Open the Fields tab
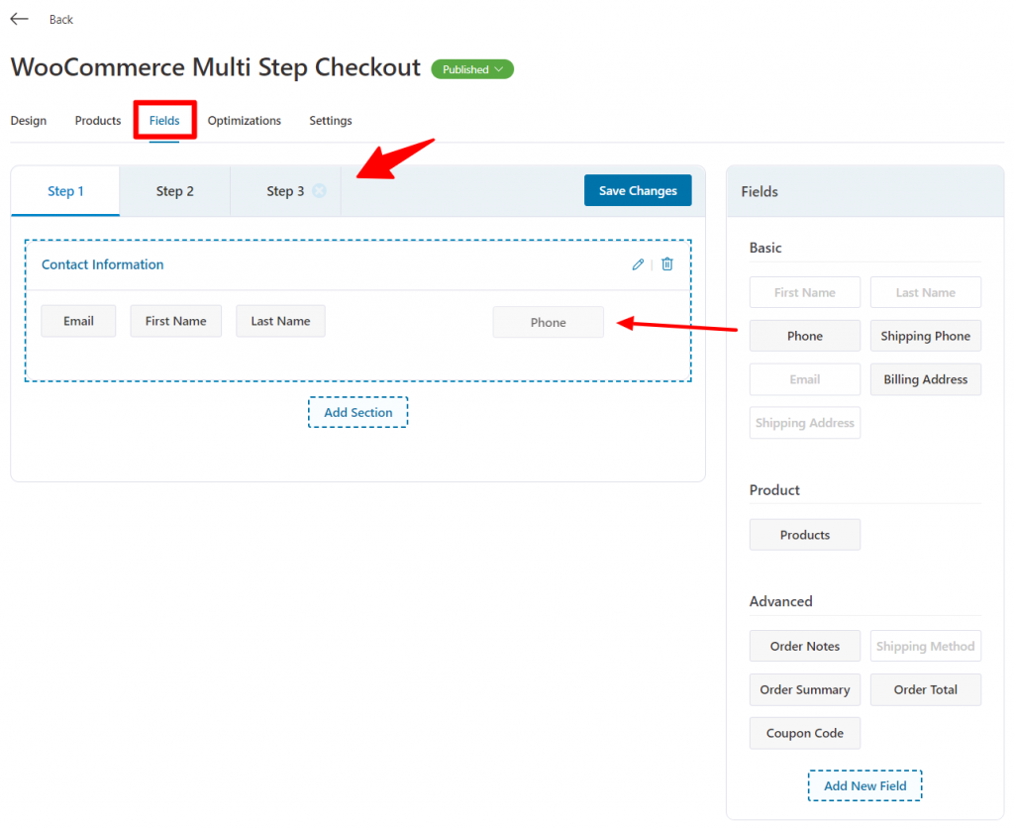Viewport: 1014px width, 829px height. pos(164,120)
